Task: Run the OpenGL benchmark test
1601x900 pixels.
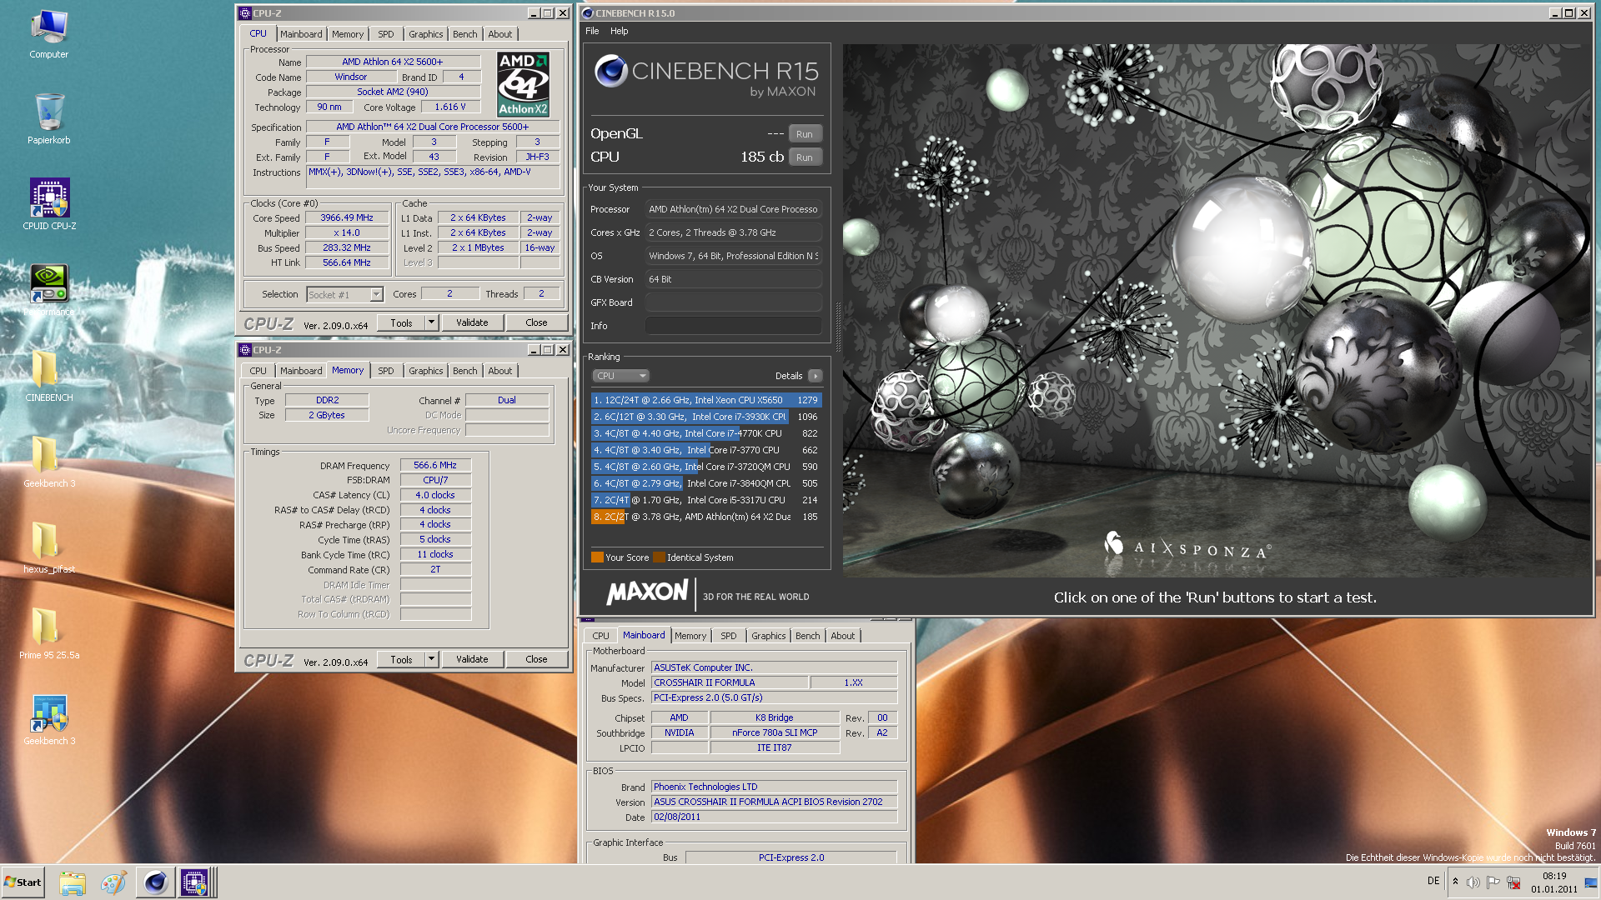Action: (805, 134)
